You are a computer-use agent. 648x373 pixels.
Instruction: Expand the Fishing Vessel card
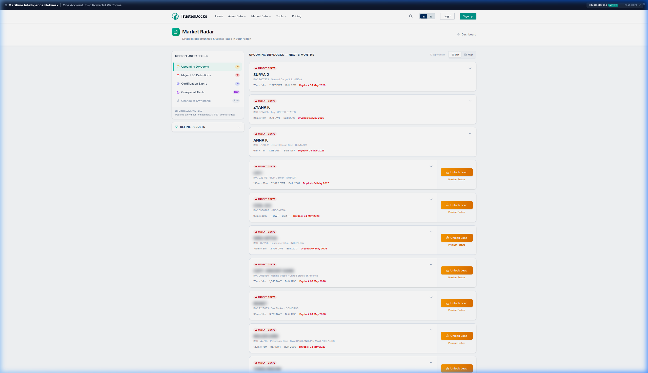(x=431, y=264)
